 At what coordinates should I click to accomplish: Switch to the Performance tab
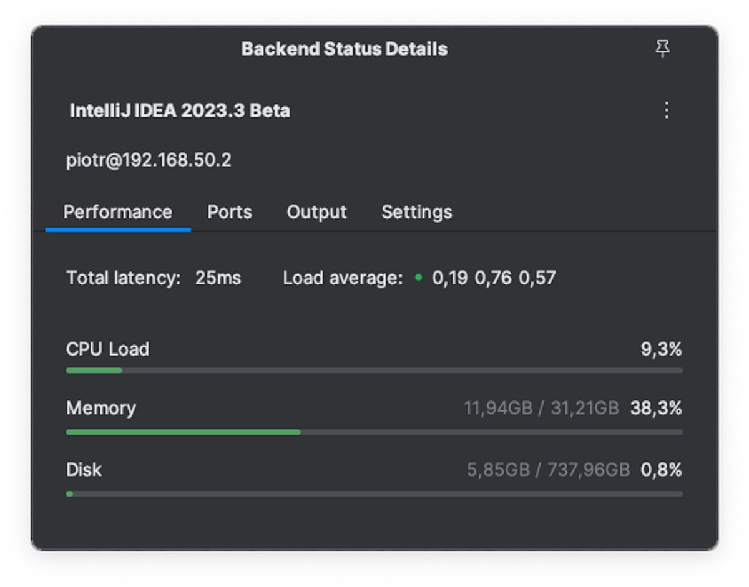(118, 212)
